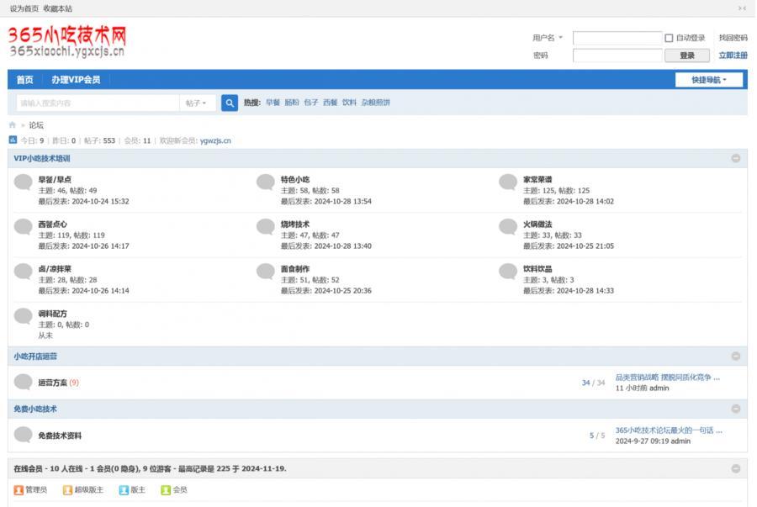Open the 立即注册 link
Viewport: 757px width, 507px height.
coord(733,55)
